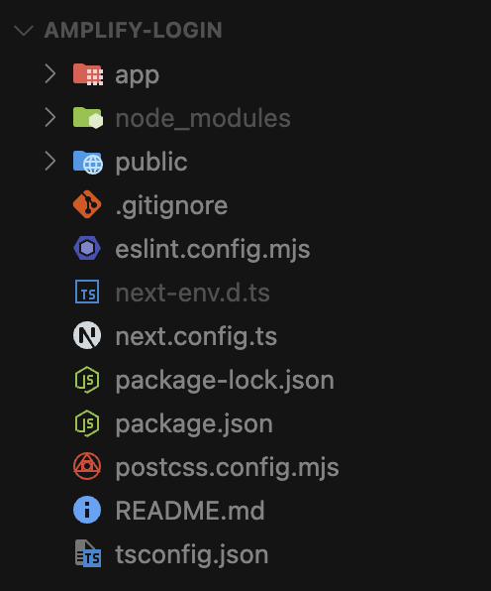Expand the app folder chevron
Image resolution: width=491 pixels, height=591 pixels.
50,73
